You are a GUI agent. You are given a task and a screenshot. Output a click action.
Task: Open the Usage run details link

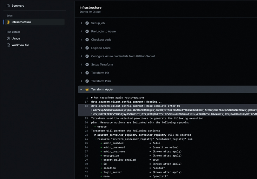(16, 38)
